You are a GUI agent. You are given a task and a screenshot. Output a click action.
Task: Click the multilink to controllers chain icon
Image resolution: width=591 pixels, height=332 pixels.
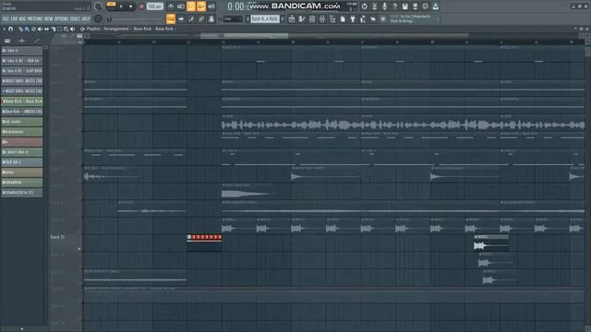(201, 18)
